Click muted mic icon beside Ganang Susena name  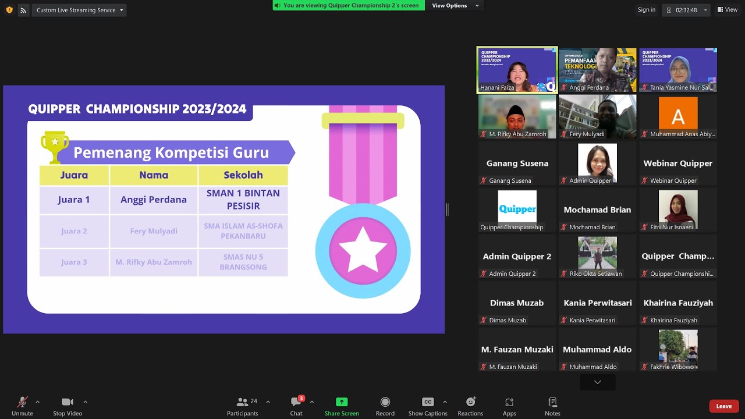point(484,180)
